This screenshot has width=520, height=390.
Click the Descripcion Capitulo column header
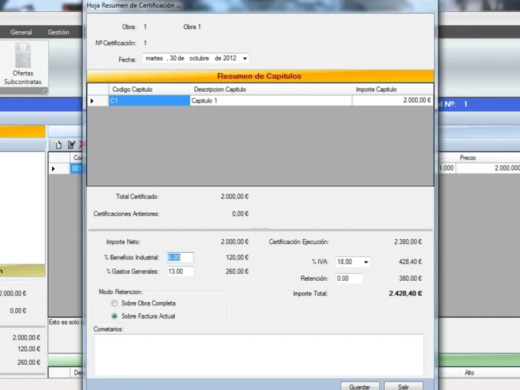[271, 90]
